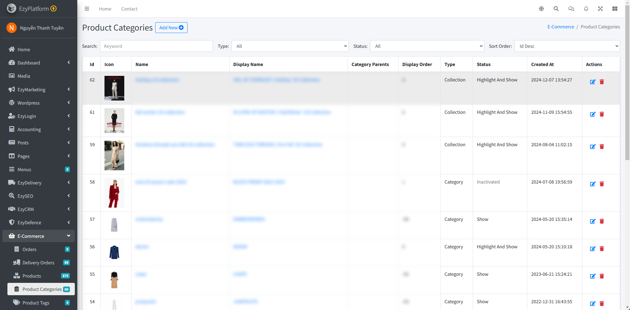Click the red suit thumbnail for Id 58
The image size is (630, 310).
tap(114, 193)
